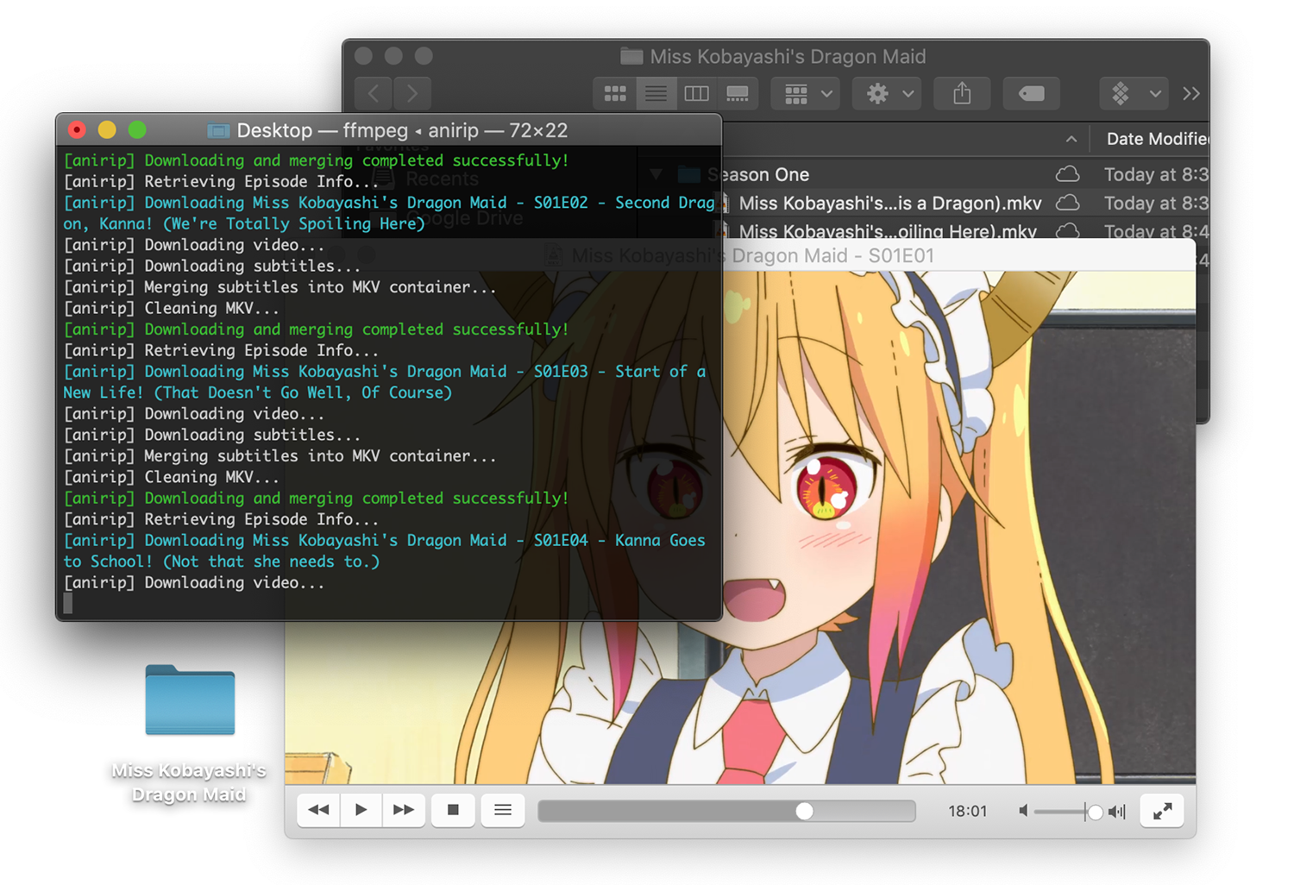1294x885 pixels.
Task: Click the cloud icon beside '...is a Dragon).mkv'
Action: click(x=1068, y=203)
